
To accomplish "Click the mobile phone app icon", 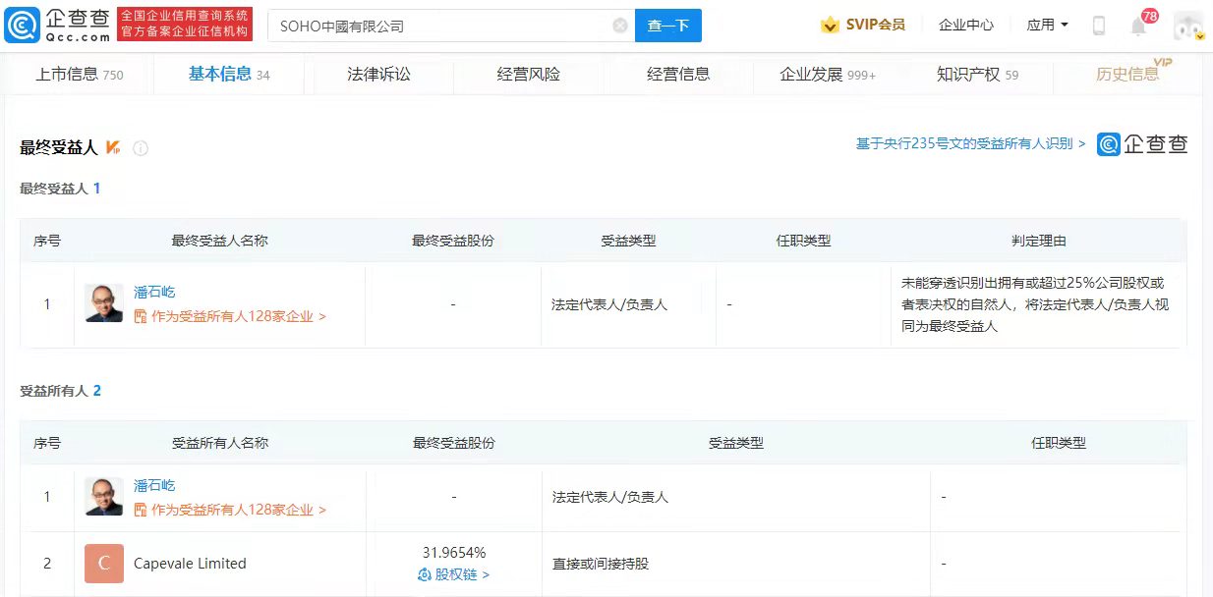I will pos(1099,26).
